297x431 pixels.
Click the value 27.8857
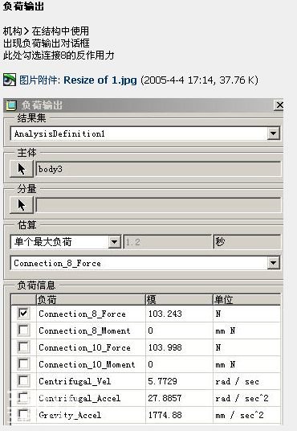165,398
